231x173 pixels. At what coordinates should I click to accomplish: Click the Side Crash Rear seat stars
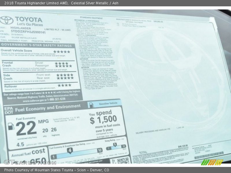tap(65, 78)
